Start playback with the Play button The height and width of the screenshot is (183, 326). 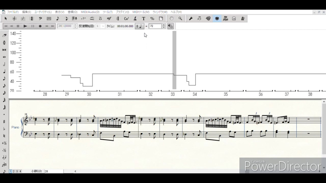coord(25,26)
